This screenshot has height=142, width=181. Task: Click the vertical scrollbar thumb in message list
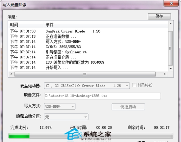click(170, 48)
